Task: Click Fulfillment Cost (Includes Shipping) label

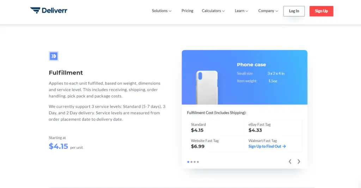Action: click(x=217, y=113)
